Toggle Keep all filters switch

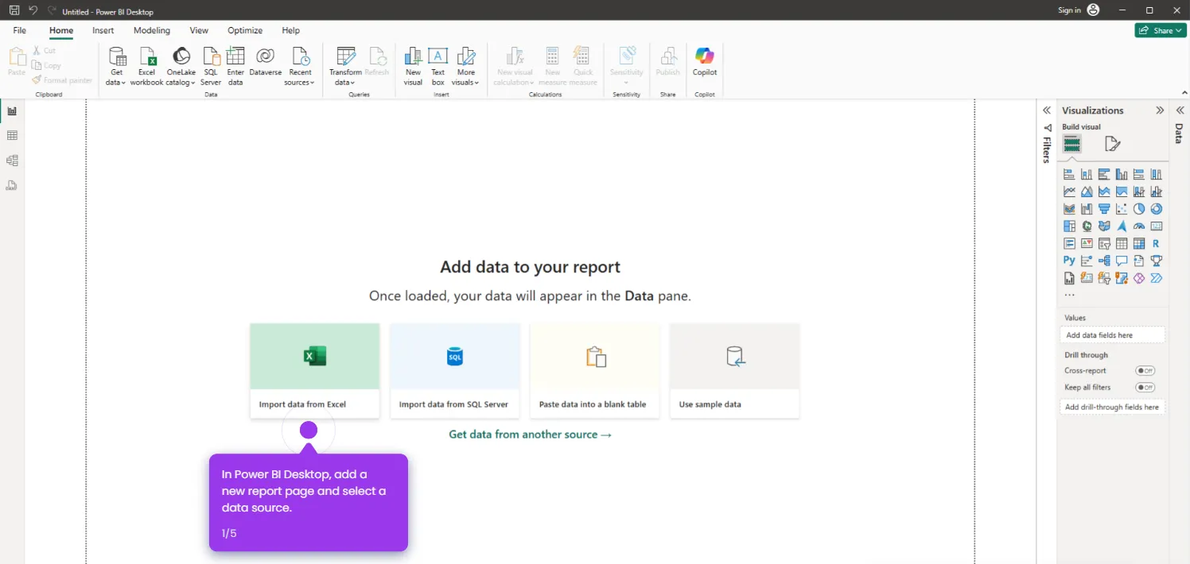[x=1145, y=388]
